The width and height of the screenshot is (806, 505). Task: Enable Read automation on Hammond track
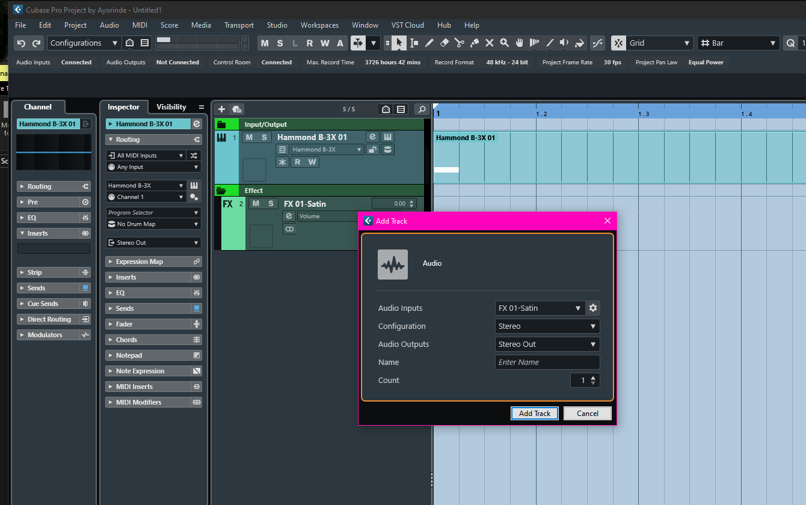pyautogui.click(x=297, y=162)
